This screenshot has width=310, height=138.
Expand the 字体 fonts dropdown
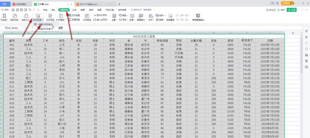click(x=127, y=20)
